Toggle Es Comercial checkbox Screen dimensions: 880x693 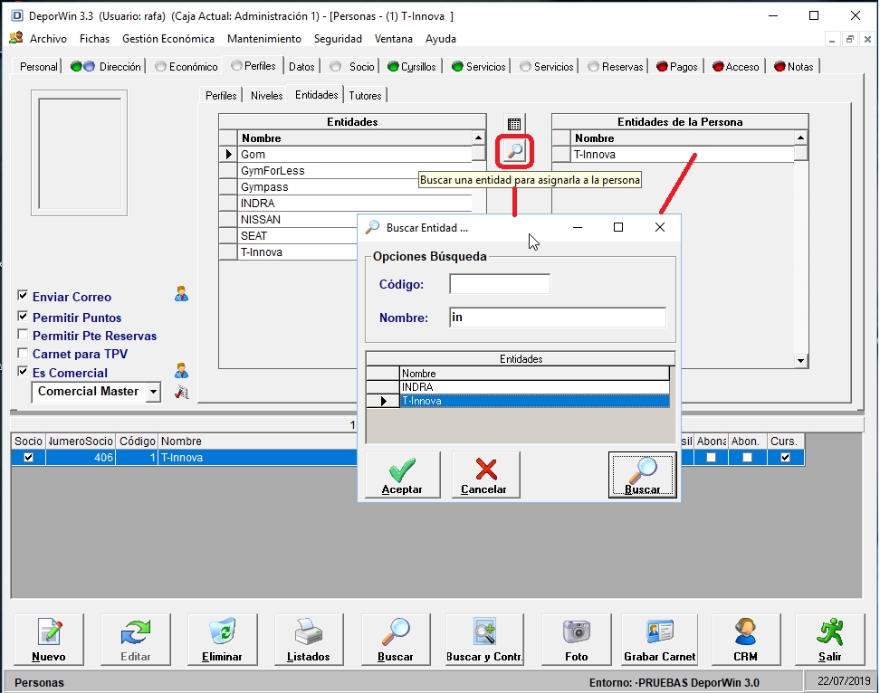(23, 371)
